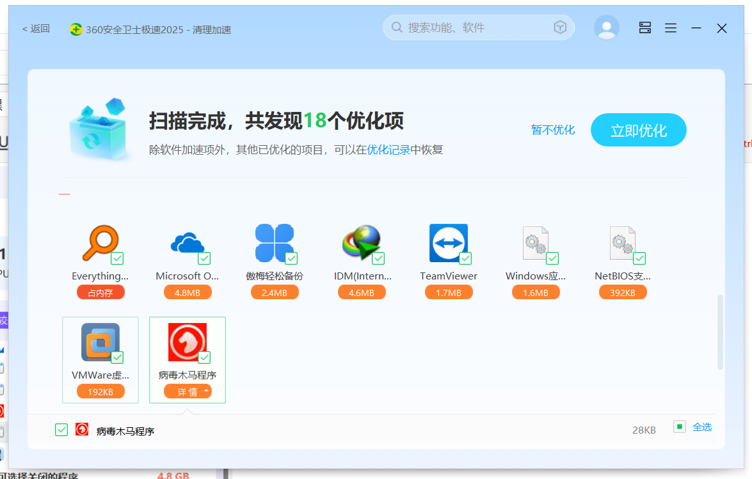
Task: Click the 搜索功能、软件 search field
Action: 478,27
